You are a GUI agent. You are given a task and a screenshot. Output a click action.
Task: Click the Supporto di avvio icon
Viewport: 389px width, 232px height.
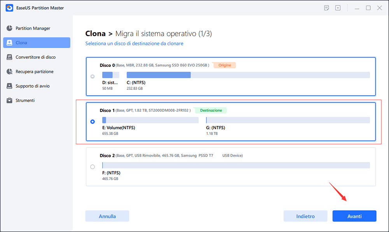pos(9,86)
